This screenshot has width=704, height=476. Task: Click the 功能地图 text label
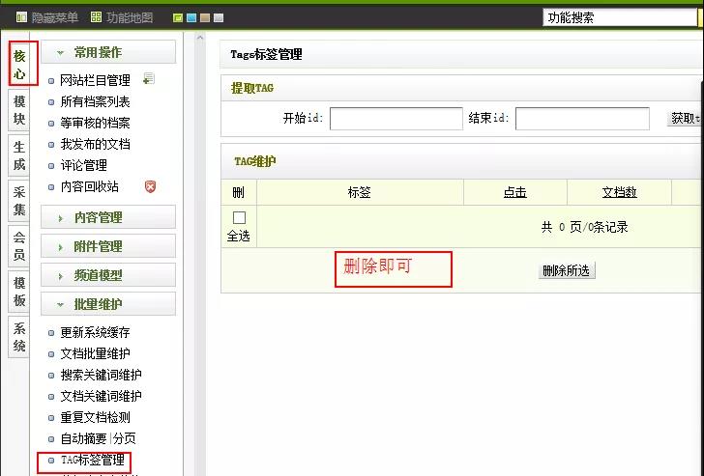click(x=130, y=17)
